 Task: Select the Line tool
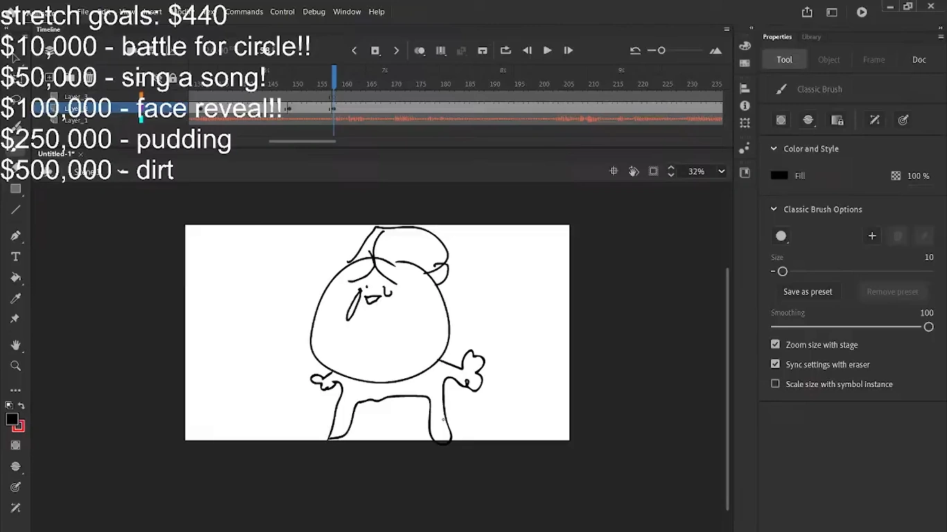click(15, 210)
